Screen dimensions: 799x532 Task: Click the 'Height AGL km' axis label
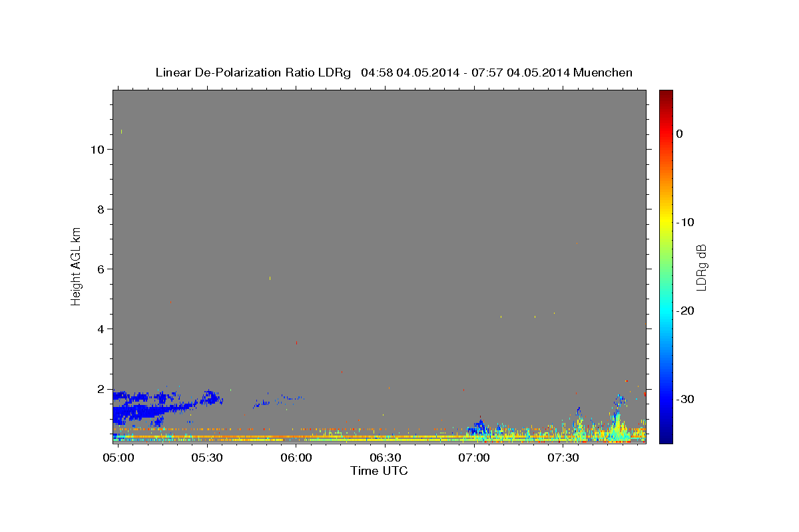[77, 265]
